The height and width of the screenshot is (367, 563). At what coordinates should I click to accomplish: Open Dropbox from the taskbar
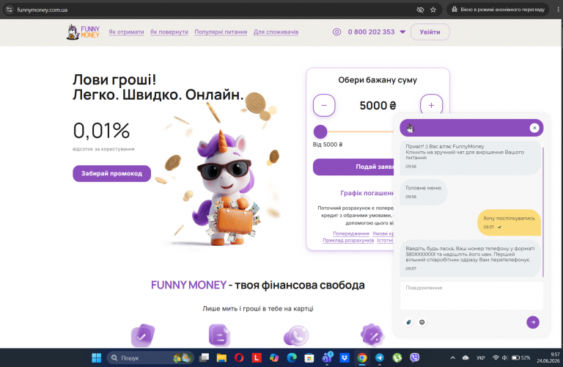tap(345, 357)
